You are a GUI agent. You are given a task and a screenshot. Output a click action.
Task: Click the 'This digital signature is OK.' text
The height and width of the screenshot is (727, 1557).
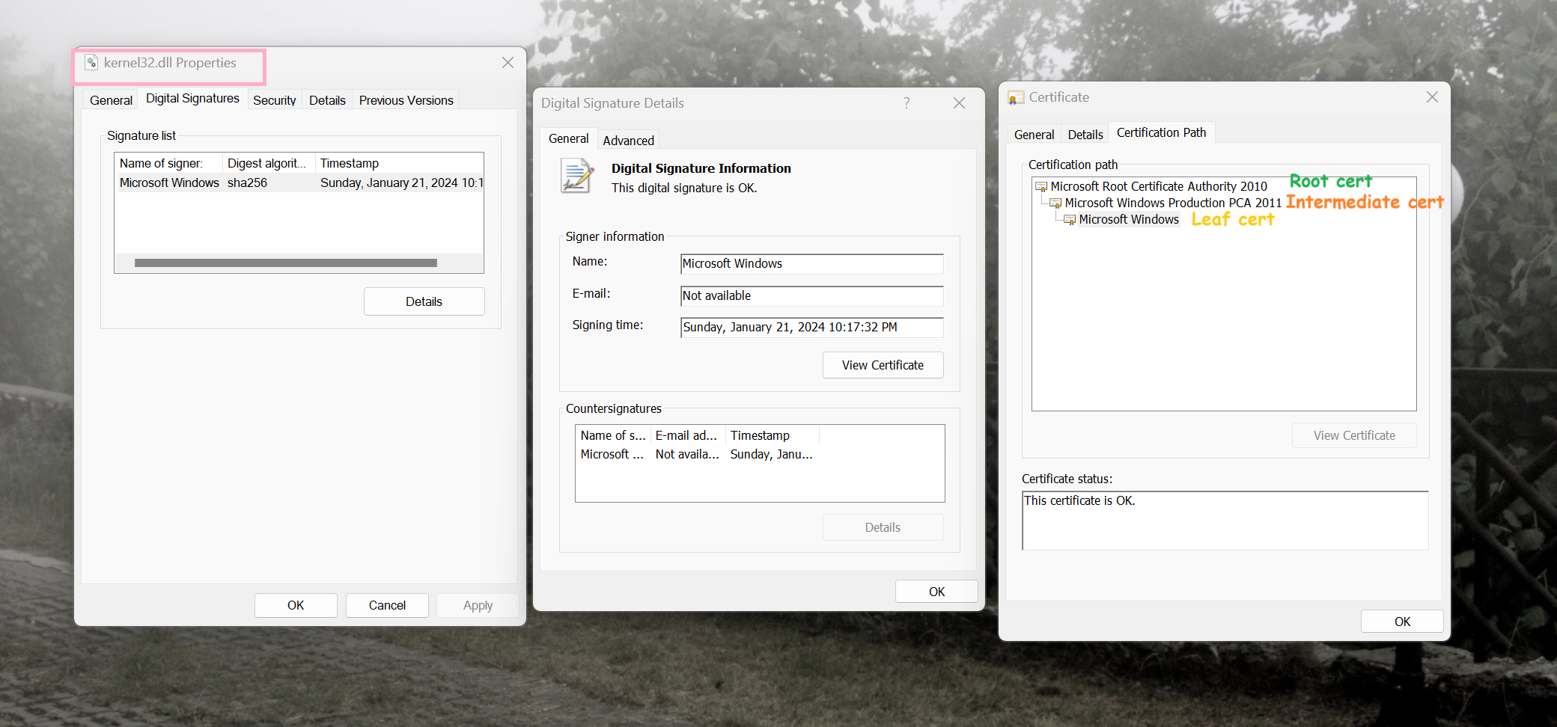tap(684, 188)
